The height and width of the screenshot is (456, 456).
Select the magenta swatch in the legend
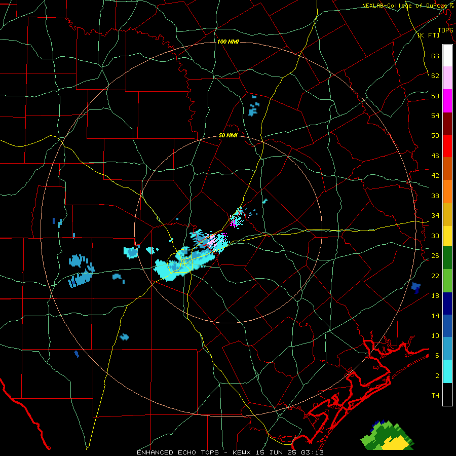tap(447, 101)
